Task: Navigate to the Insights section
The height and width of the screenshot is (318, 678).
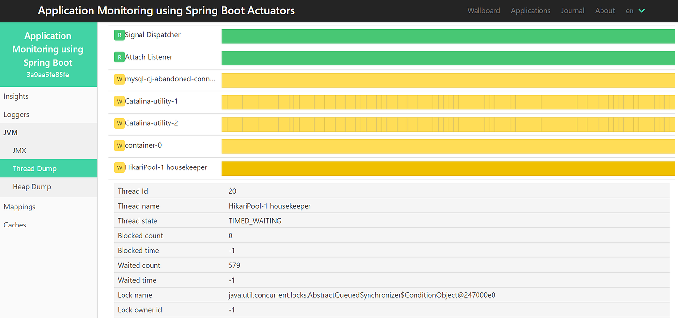Action: pyautogui.click(x=16, y=96)
